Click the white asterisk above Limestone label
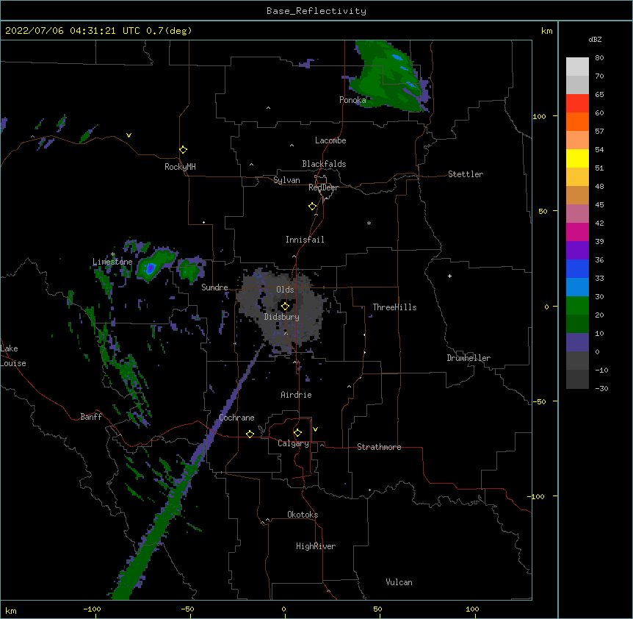633x619 pixels. (113, 254)
